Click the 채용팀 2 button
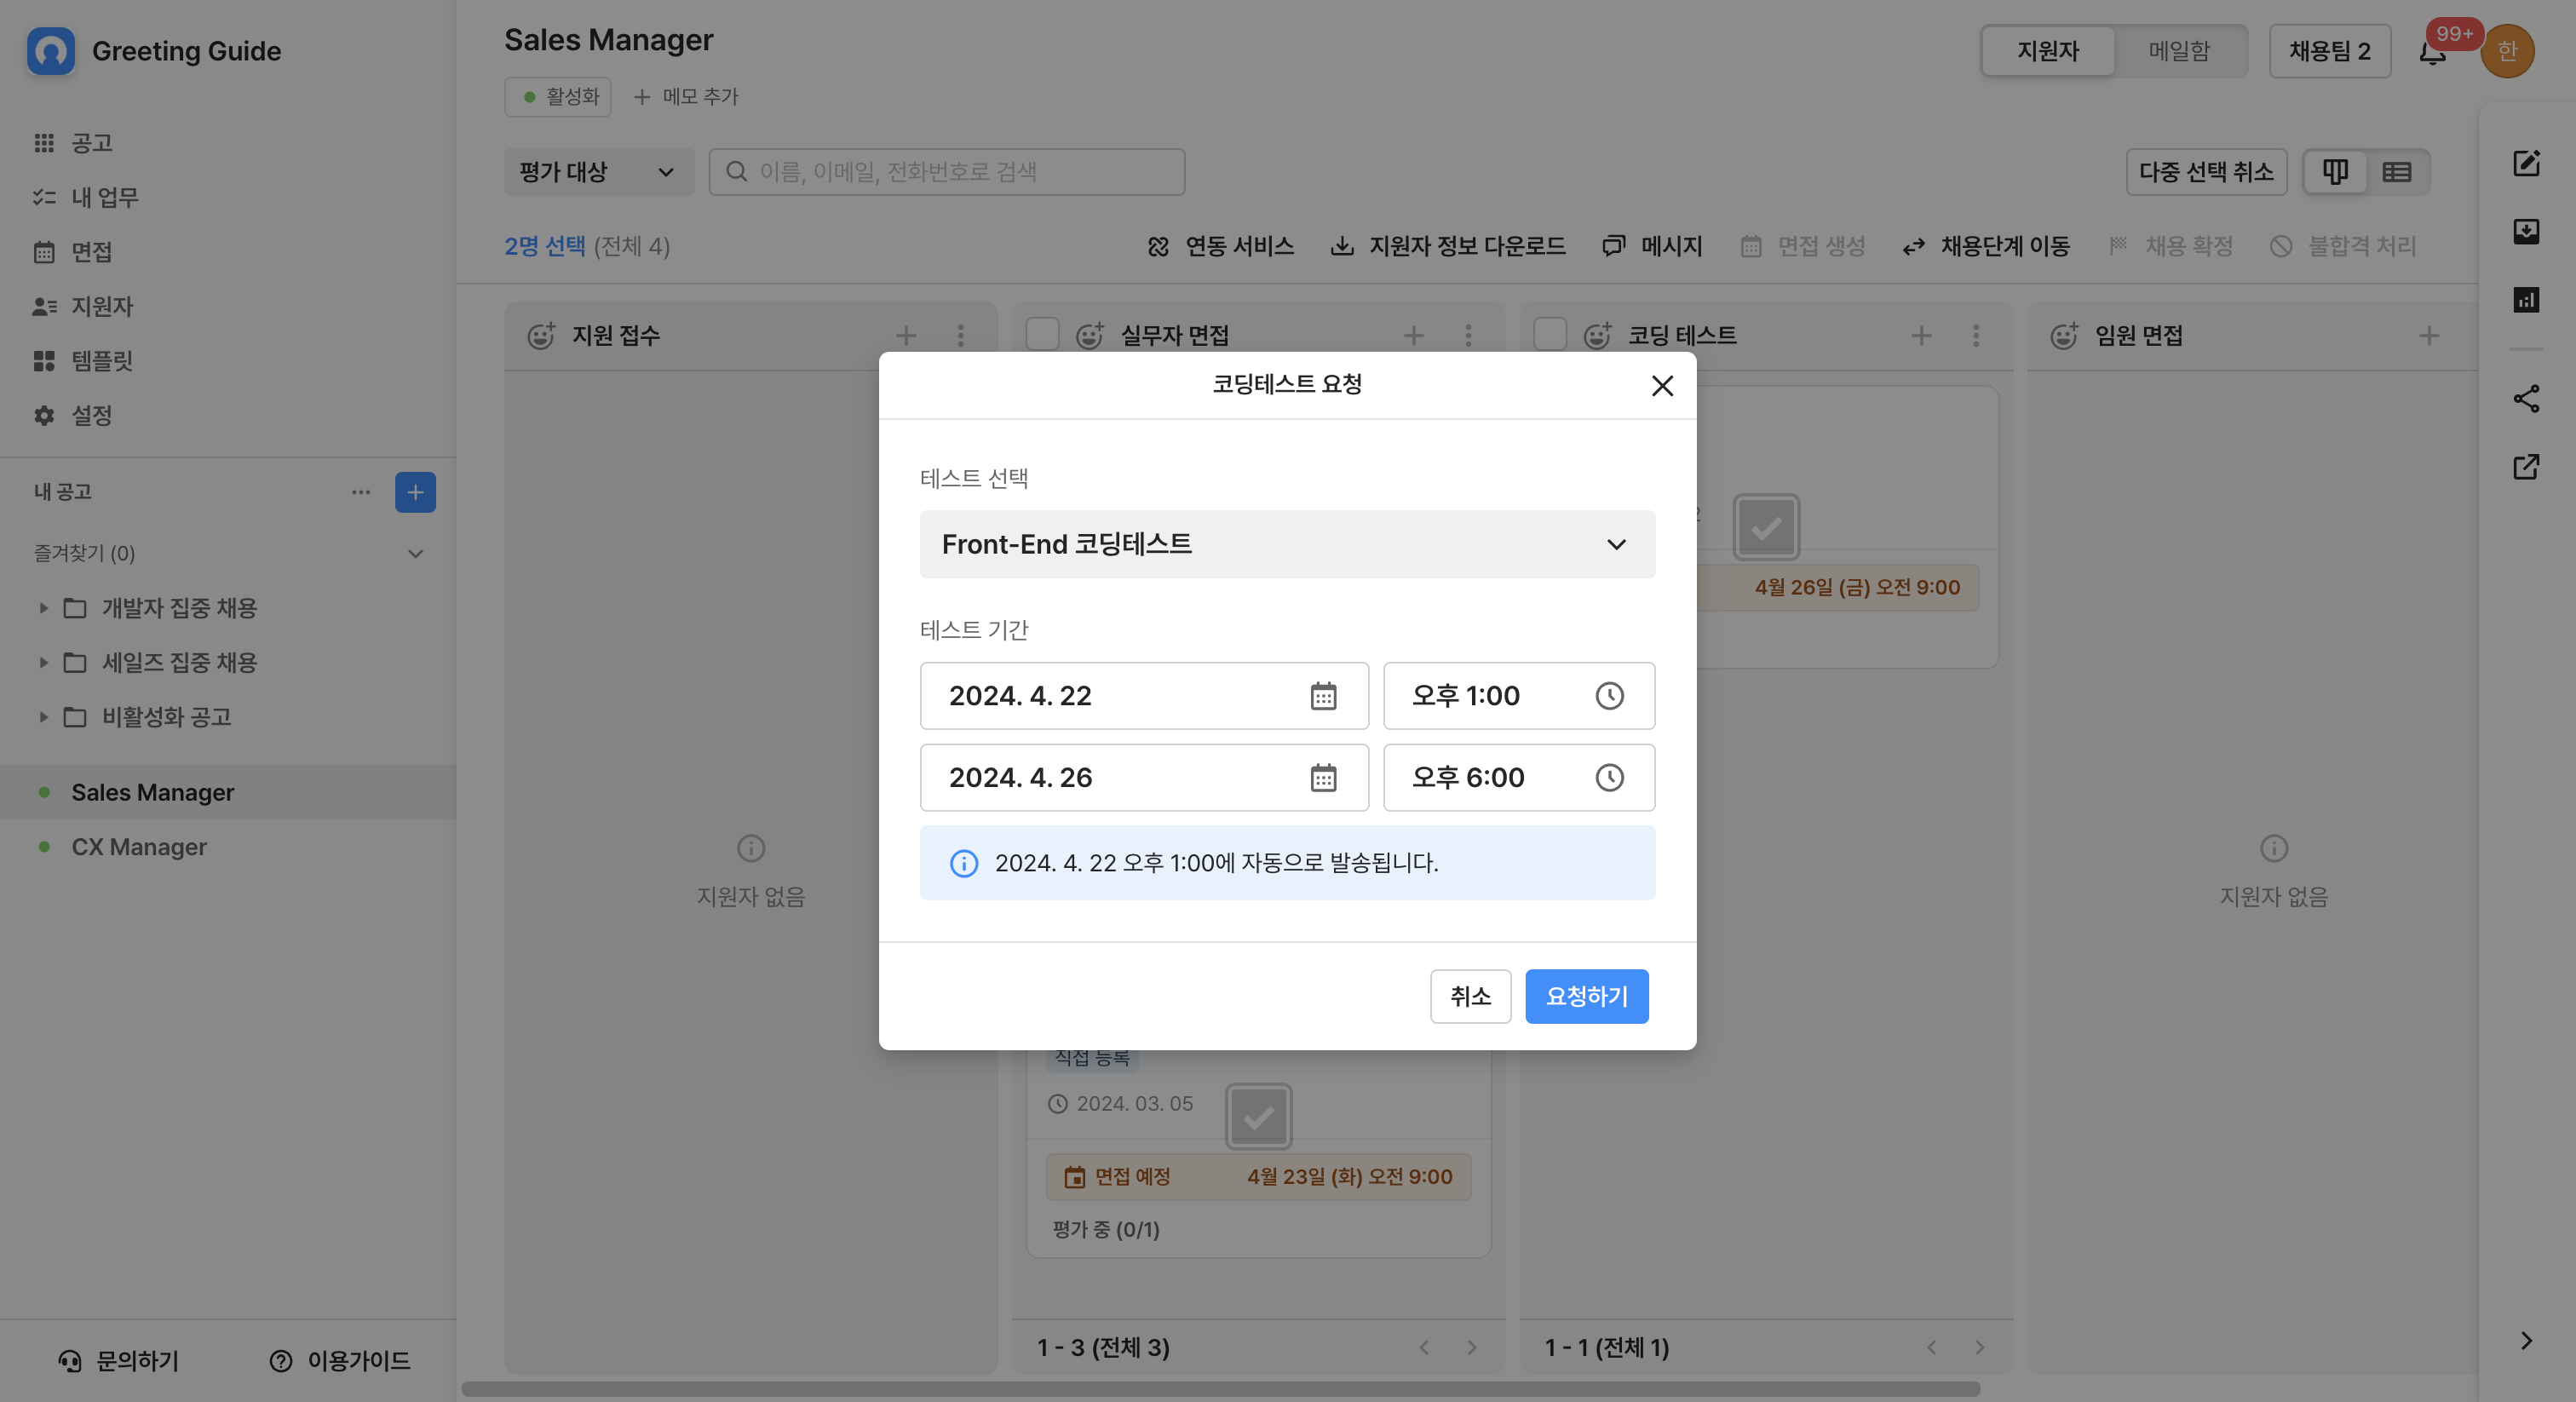Screen dimensions: 2576x1402 click(2330, 51)
